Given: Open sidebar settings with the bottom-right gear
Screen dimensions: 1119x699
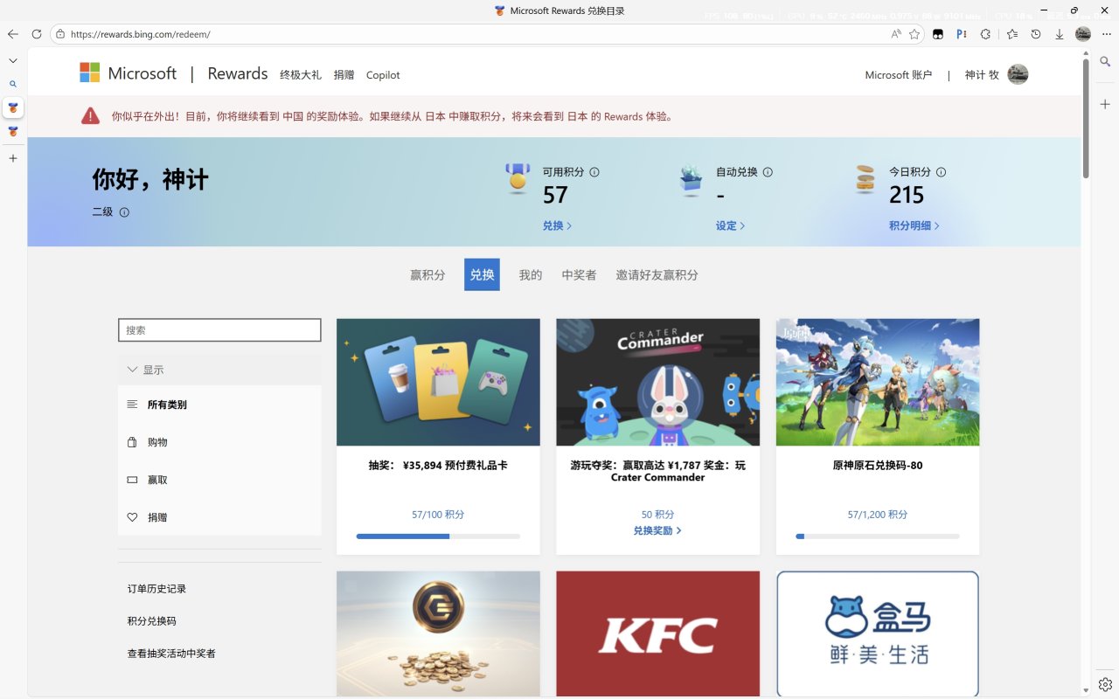Looking at the screenshot, I should click(1105, 684).
